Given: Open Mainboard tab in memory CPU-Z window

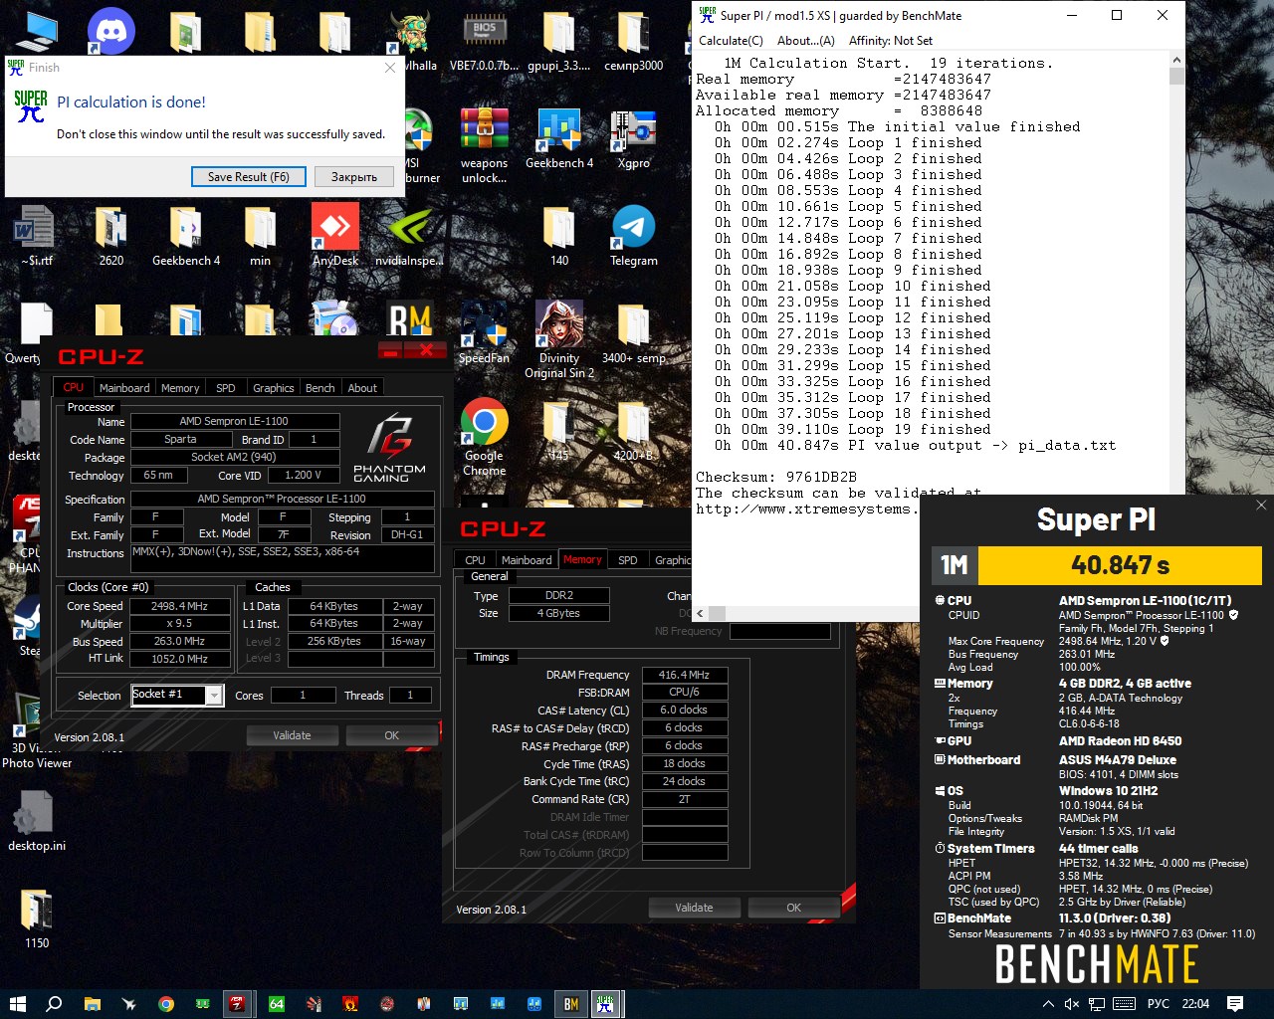Looking at the screenshot, I should coord(527,560).
